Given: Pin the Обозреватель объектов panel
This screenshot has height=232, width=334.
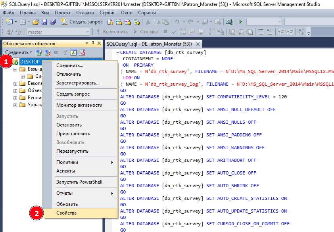Looking at the screenshot, I should pyautogui.click(x=93, y=44).
